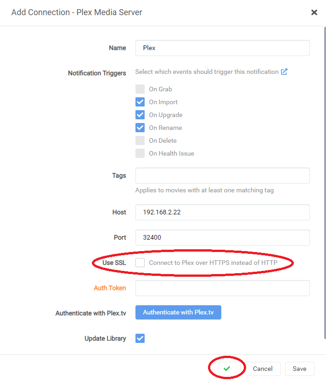
Task: Enable the On Delete trigger
Action: (140, 140)
